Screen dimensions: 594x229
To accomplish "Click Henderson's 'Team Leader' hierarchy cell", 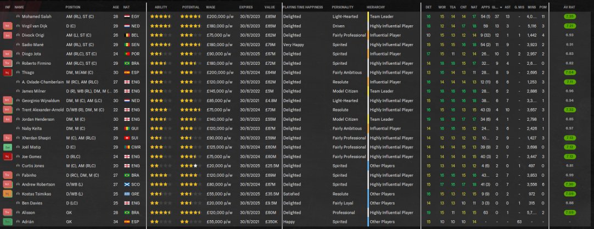I will (x=382, y=119).
